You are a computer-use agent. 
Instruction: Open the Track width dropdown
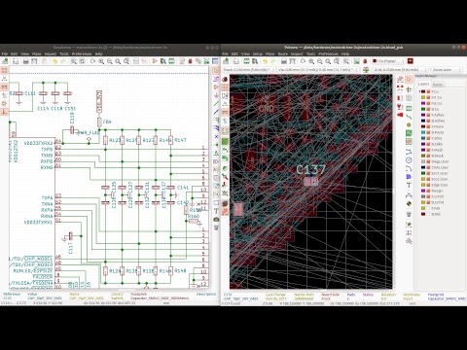pos(249,70)
